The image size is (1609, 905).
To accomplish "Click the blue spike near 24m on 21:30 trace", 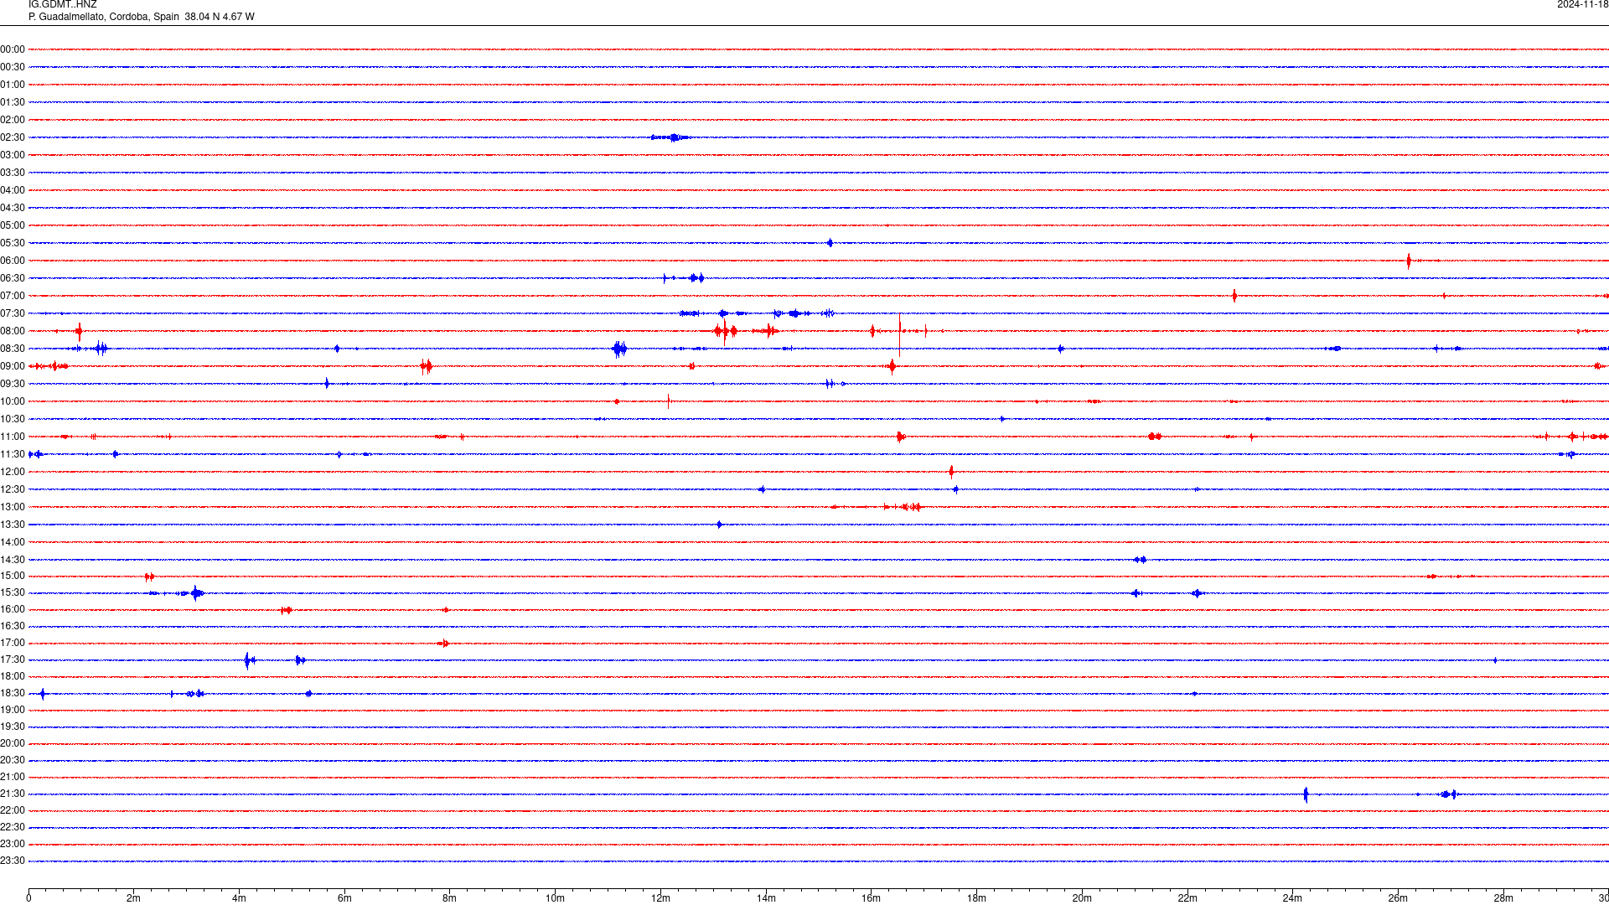I will (x=1306, y=794).
